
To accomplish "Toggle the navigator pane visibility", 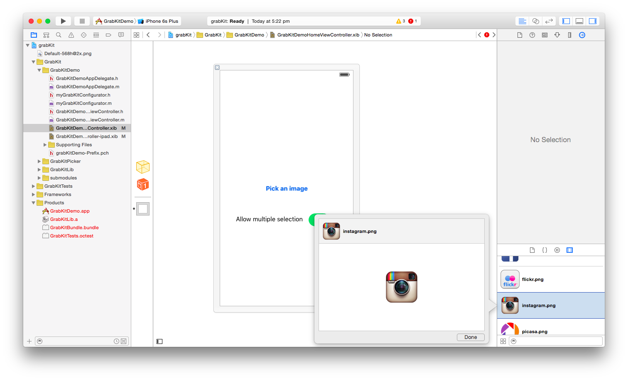I will (566, 21).
